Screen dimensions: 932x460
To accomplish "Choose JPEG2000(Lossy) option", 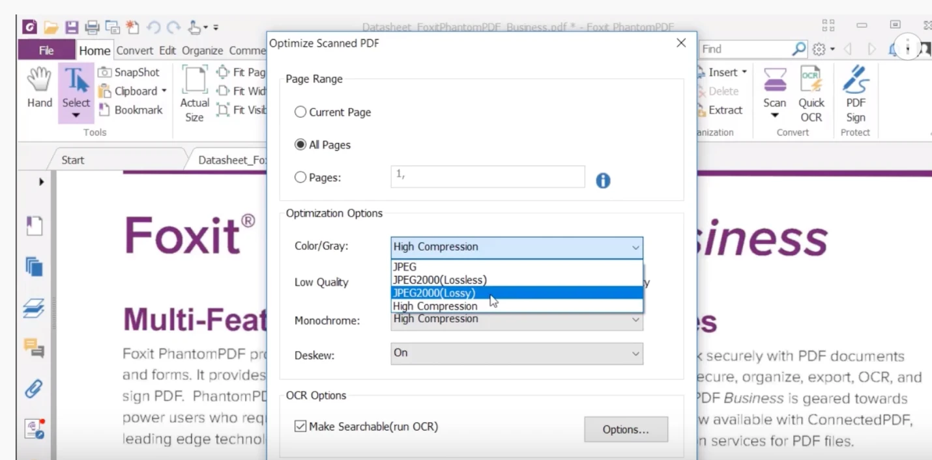I will pyautogui.click(x=516, y=293).
